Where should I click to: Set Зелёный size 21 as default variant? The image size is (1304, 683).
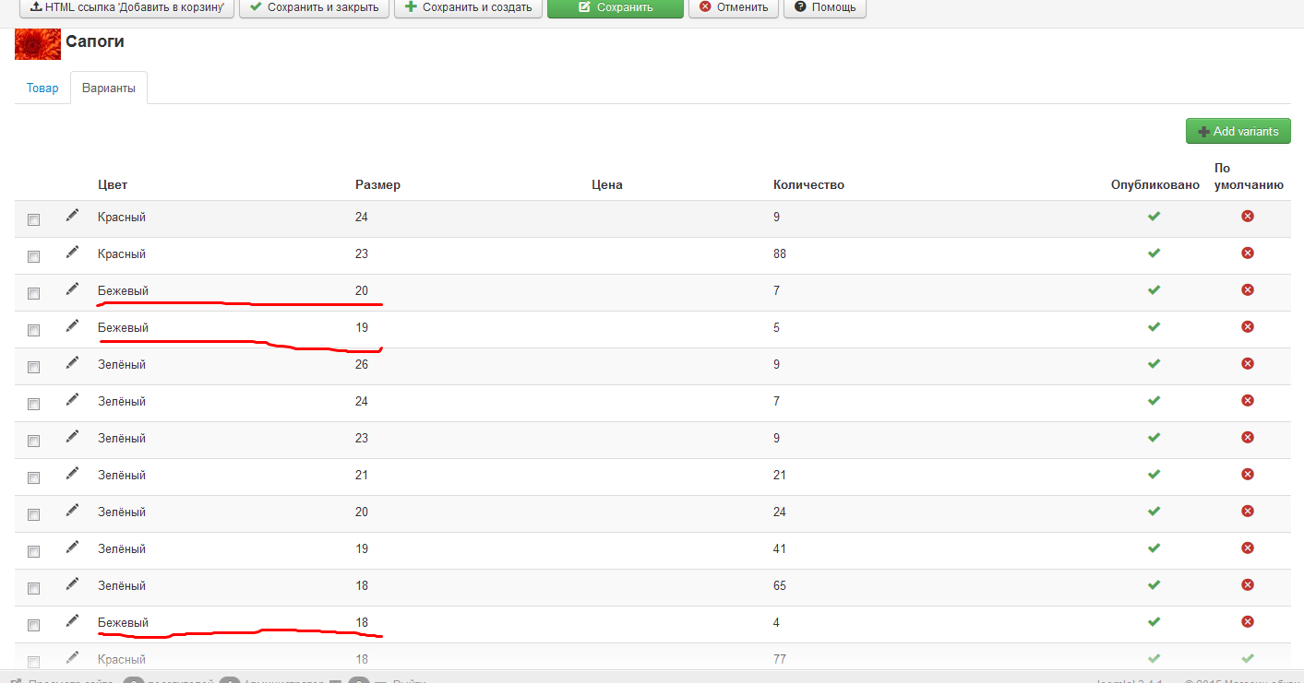(1248, 475)
